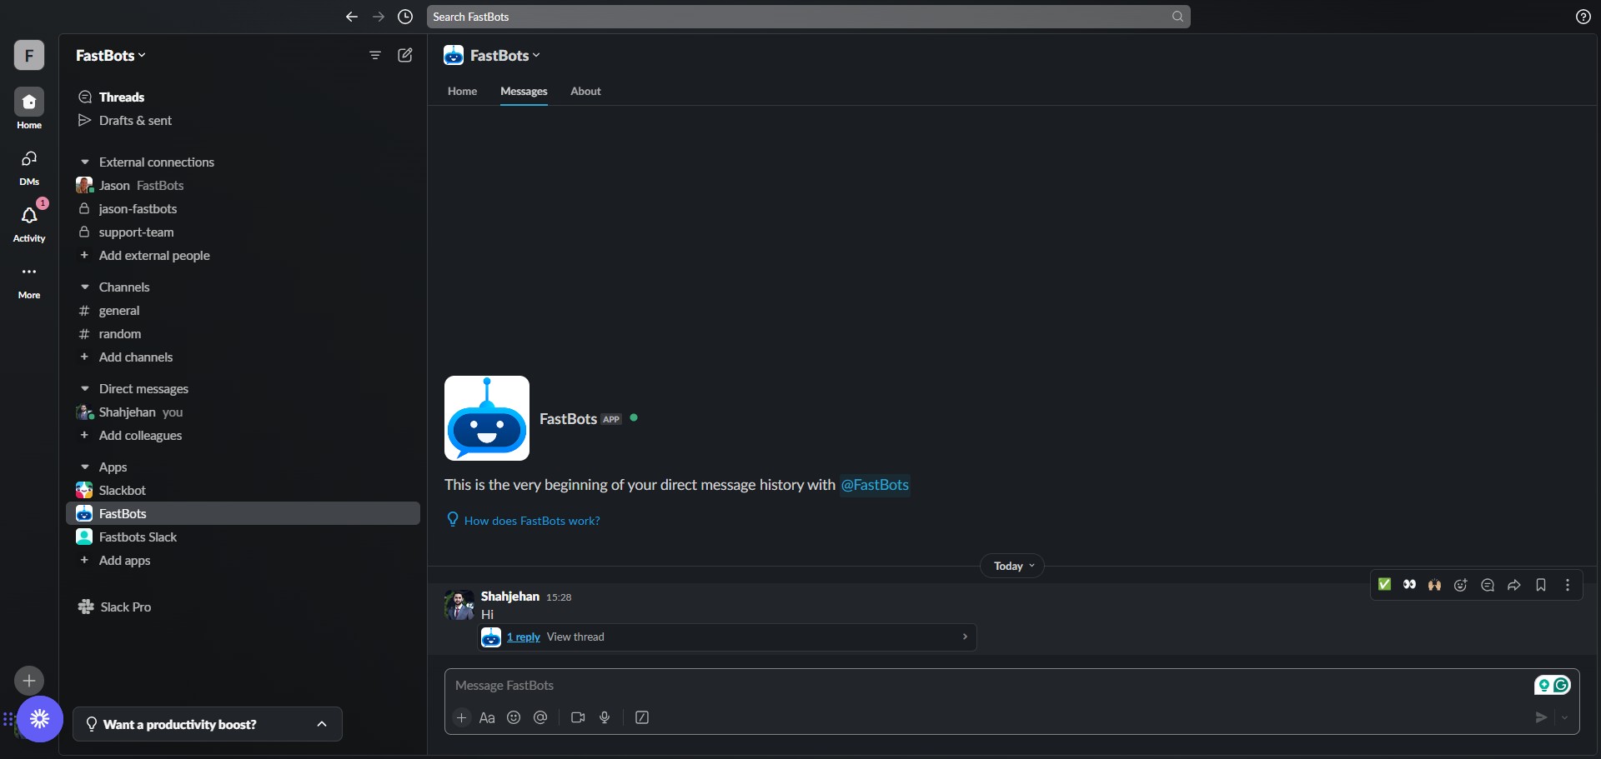The height and width of the screenshot is (759, 1601).
Task: Forward the message using share arrow
Action: [1514, 585]
